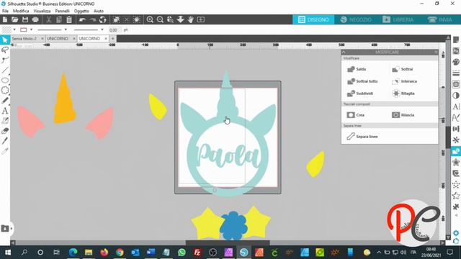Undo the last action
Viewport: 461px width, 259px height.
[82, 19]
